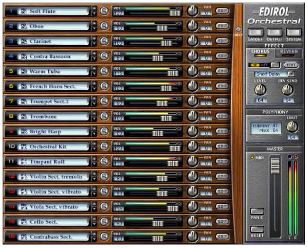Browse sounds for Trumpet Sect.1
This screenshot has height=248, width=307.
click(104, 101)
